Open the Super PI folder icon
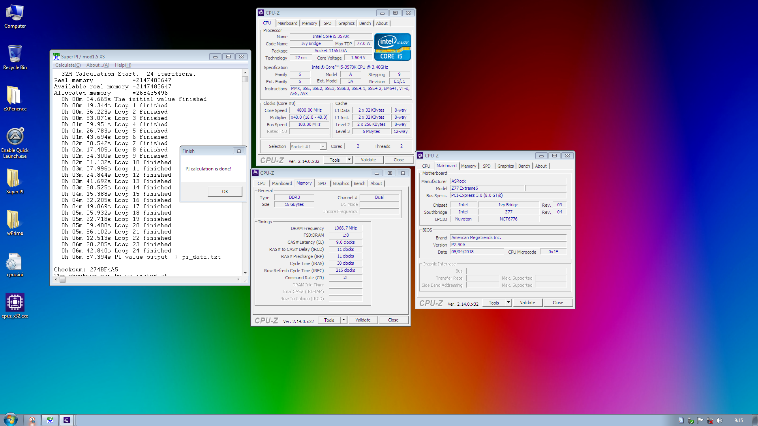 (15, 181)
